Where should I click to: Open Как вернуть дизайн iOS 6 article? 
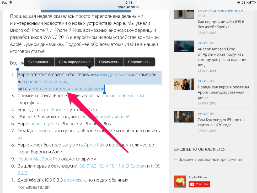[221, 24]
